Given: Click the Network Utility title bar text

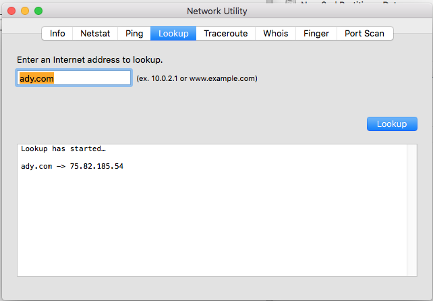Looking at the screenshot, I should click(216, 11).
